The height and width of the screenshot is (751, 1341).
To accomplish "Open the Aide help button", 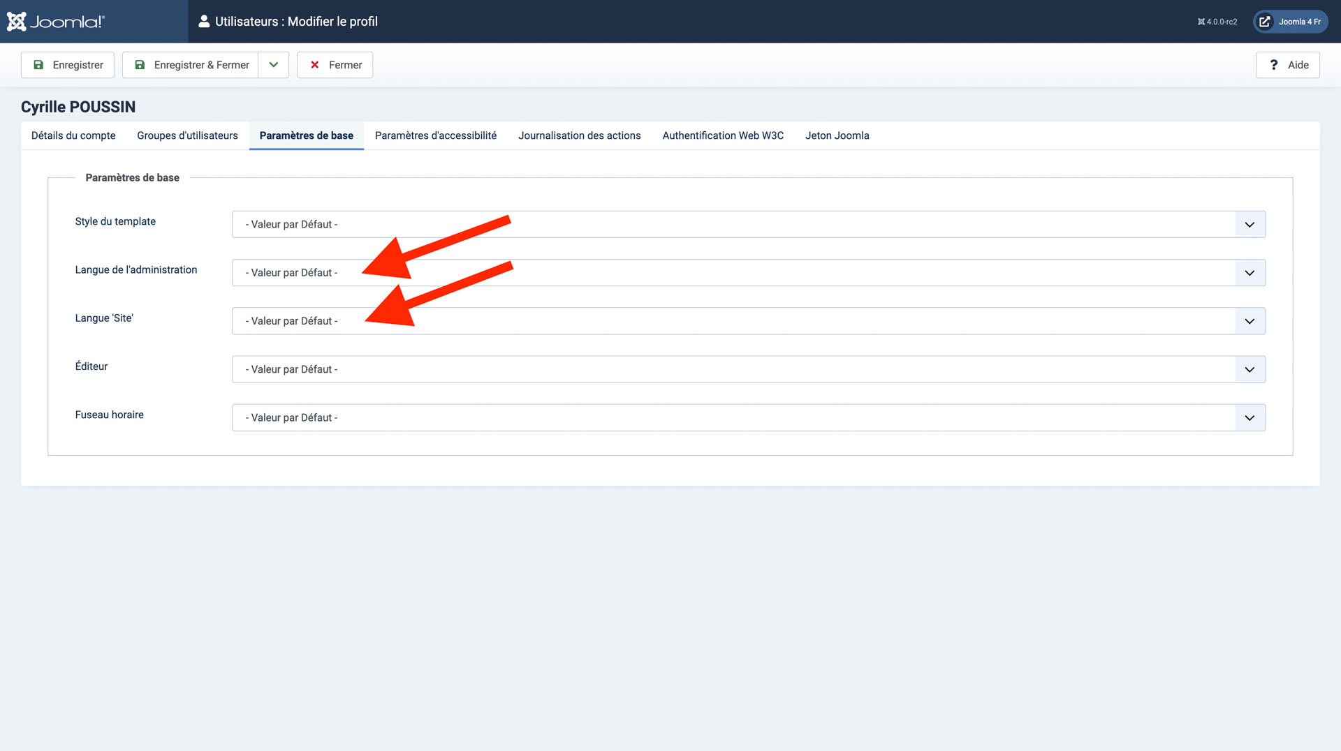I will click(x=1288, y=65).
